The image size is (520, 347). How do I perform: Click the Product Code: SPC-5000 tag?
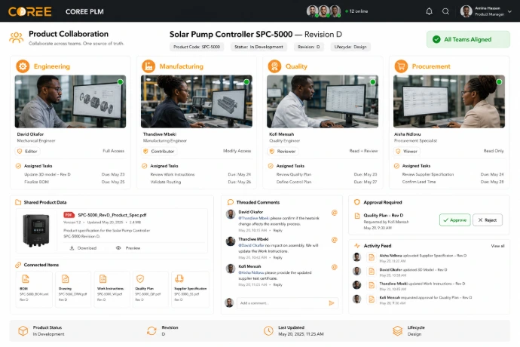197,47
